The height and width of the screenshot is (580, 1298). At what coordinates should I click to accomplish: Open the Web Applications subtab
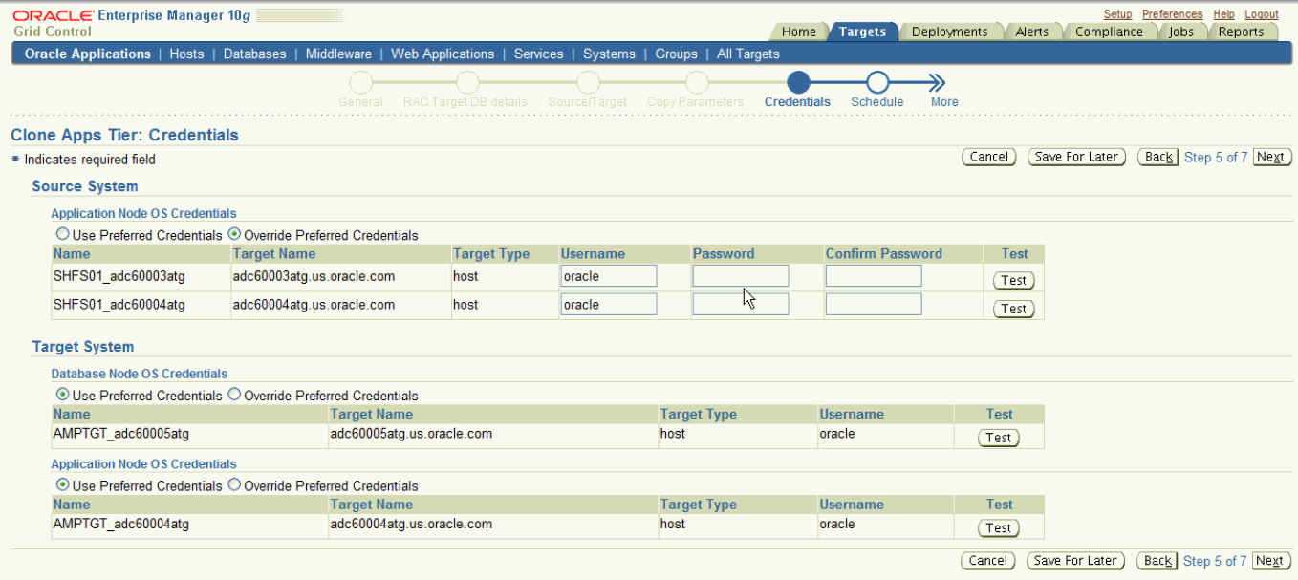(443, 54)
